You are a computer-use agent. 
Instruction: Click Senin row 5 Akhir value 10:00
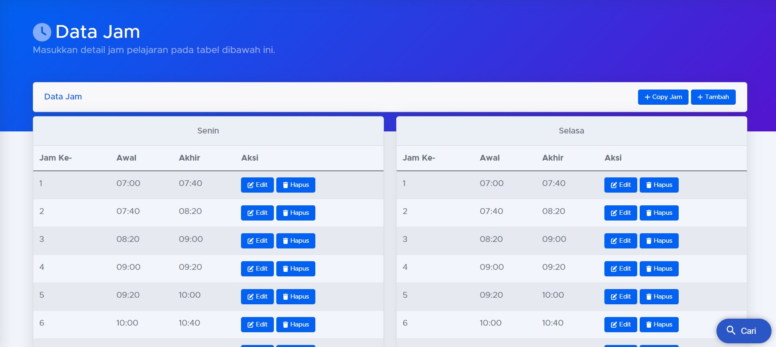click(190, 295)
